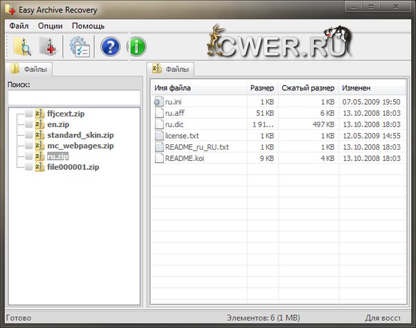Toggle the file000001.zip checkbox

point(28,168)
